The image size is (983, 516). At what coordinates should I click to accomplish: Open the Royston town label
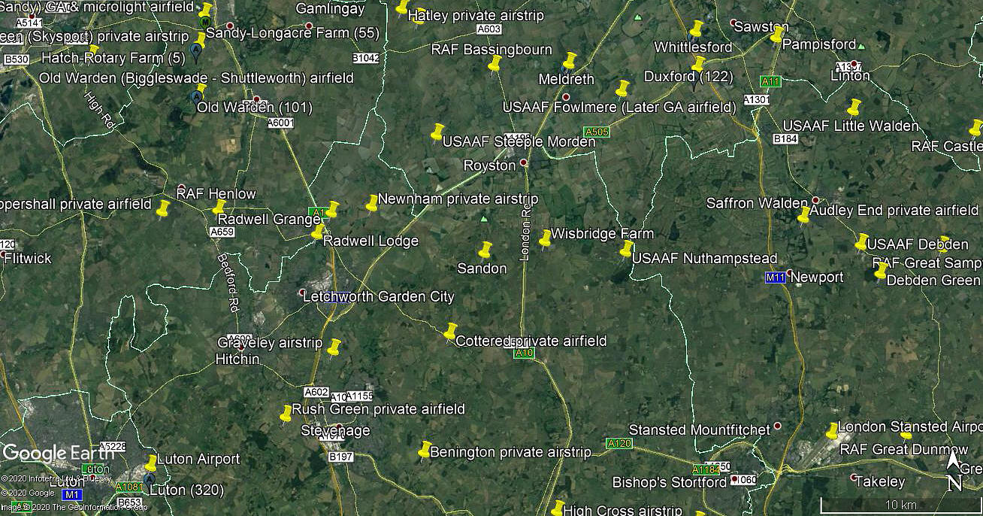490,165
